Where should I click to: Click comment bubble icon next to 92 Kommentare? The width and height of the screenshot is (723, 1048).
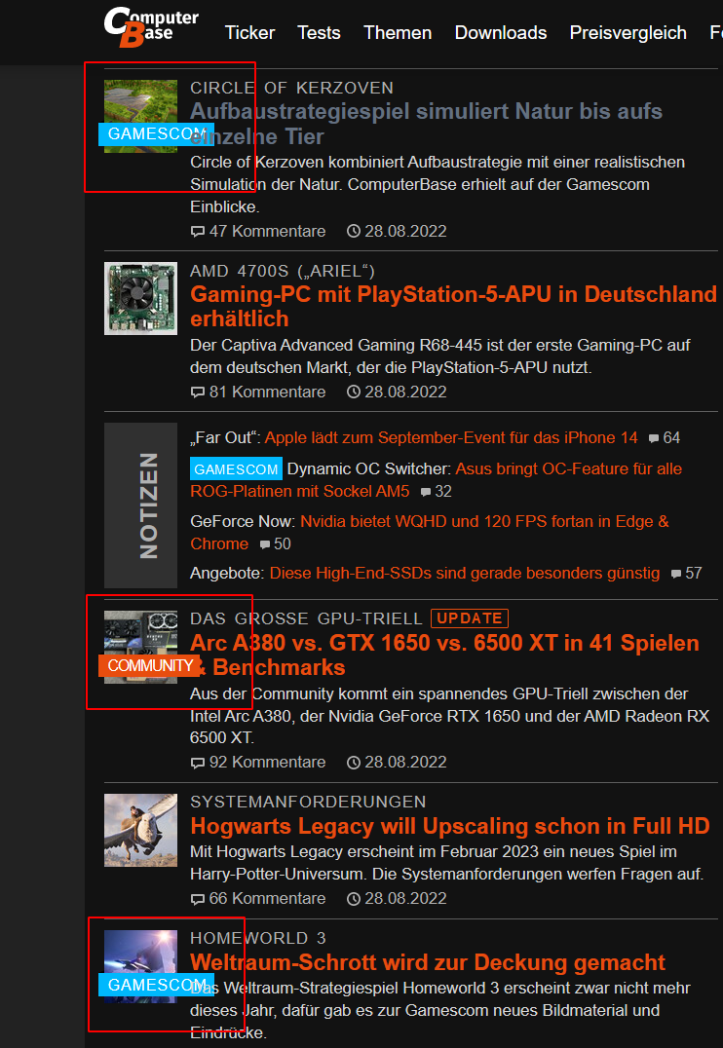197,763
